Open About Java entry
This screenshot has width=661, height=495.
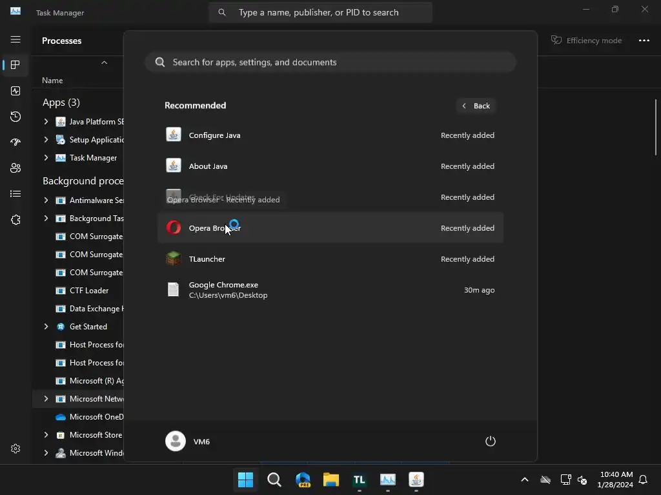[x=330, y=166]
